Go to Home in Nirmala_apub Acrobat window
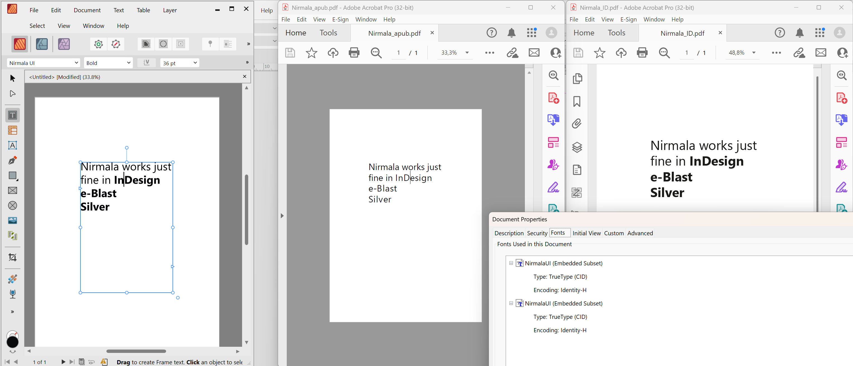The image size is (853, 366). [x=296, y=33]
